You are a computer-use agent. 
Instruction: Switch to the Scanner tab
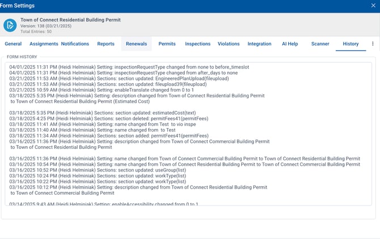click(x=320, y=44)
